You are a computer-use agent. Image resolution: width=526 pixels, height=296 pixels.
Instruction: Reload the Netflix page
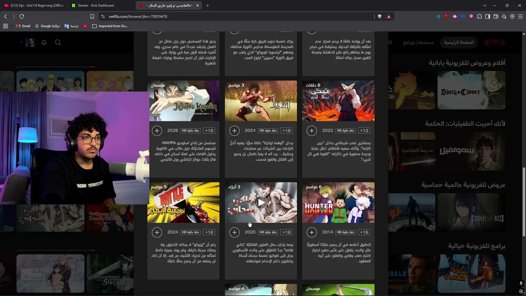[x=22, y=16]
